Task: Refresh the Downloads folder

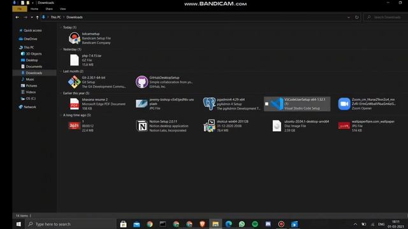Action: coord(357,17)
